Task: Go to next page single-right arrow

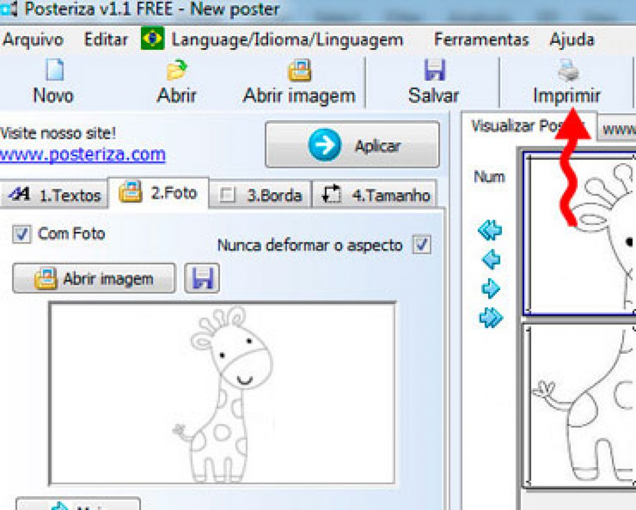Action: point(490,289)
